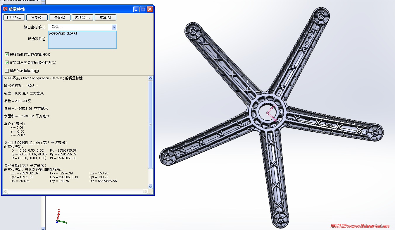Click the value Lzz = 55873859.95
This screenshot has height=230, width=395.
(x=103, y=181)
